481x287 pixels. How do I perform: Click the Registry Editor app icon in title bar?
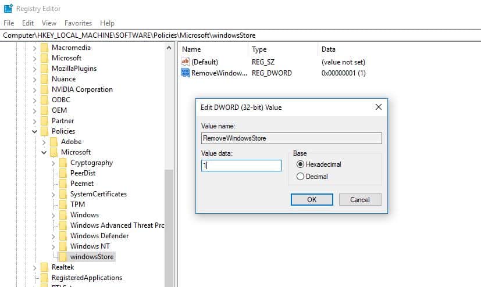8,9
